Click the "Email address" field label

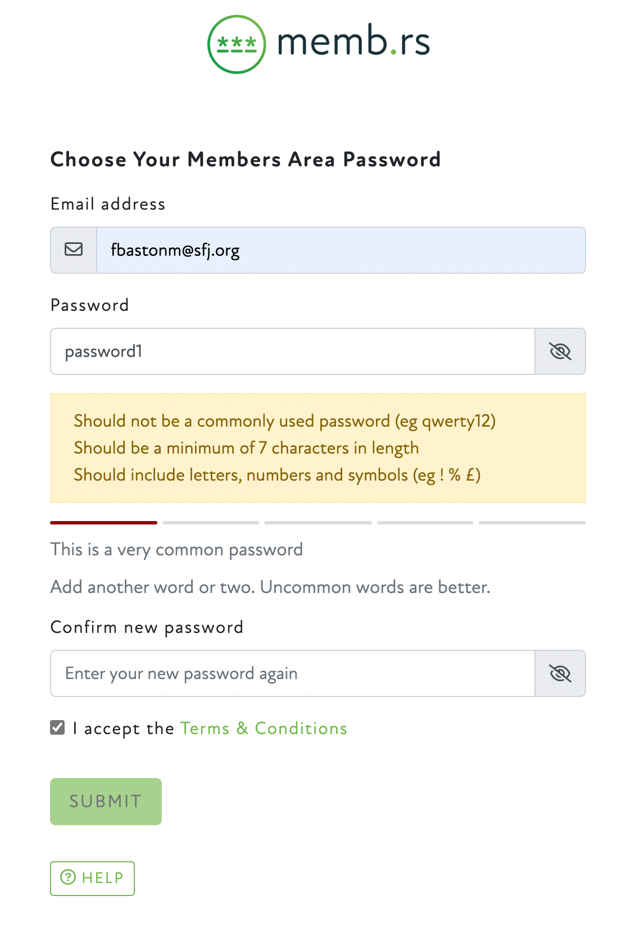coord(108,204)
